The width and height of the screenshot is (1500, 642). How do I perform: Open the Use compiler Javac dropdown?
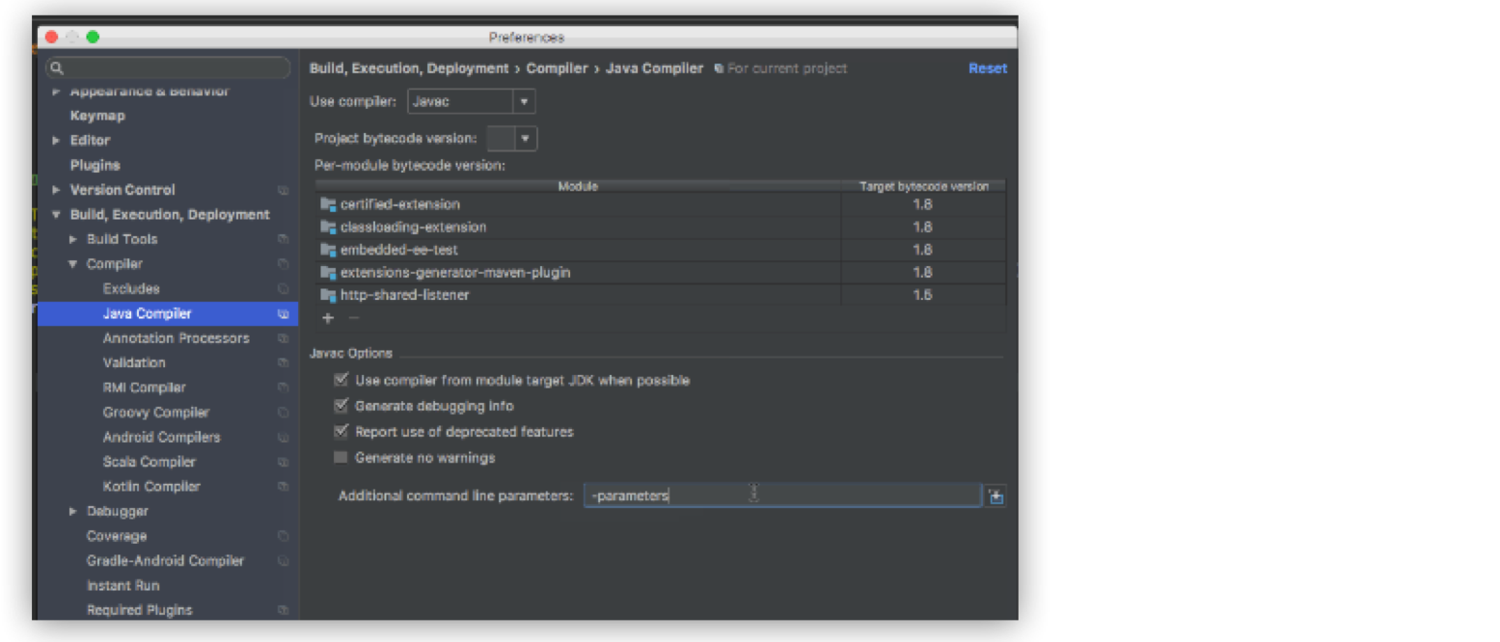(x=524, y=100)
